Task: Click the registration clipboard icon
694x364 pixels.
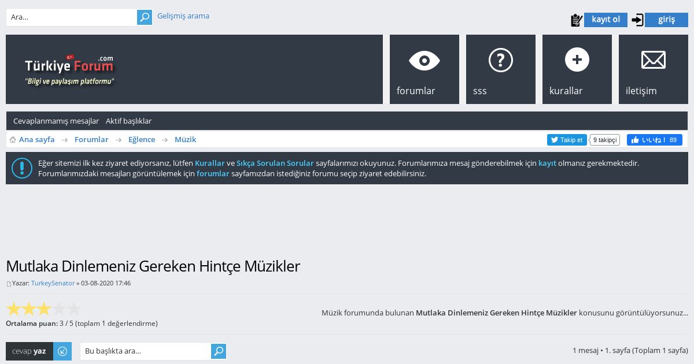Action: (x=577, y=20)
